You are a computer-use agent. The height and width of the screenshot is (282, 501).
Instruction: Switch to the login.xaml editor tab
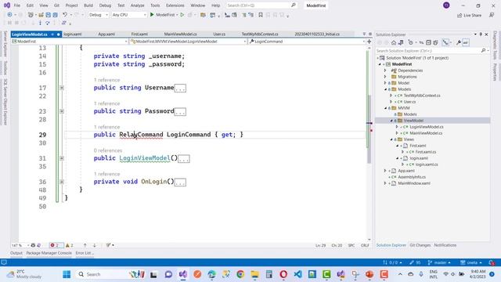click(x=73, y=34)
